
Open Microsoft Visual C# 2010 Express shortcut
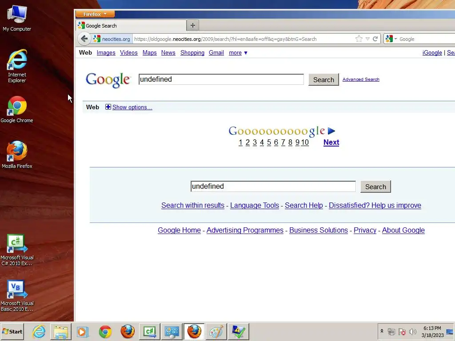click(x=17, y=250)
